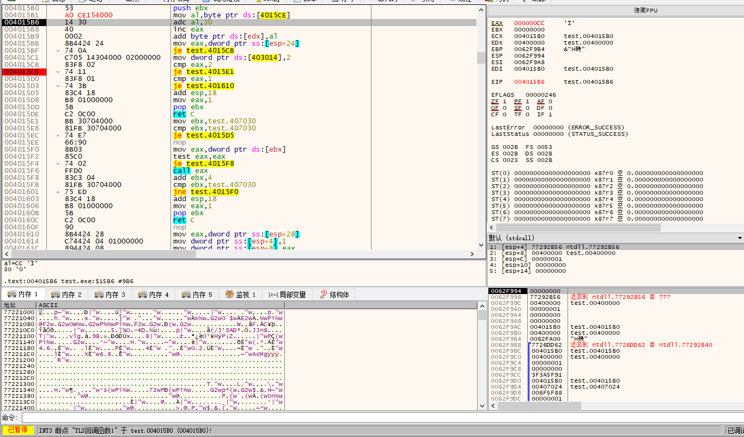
Task: Select the CF flag value
Action: click(x=504, y=115)
